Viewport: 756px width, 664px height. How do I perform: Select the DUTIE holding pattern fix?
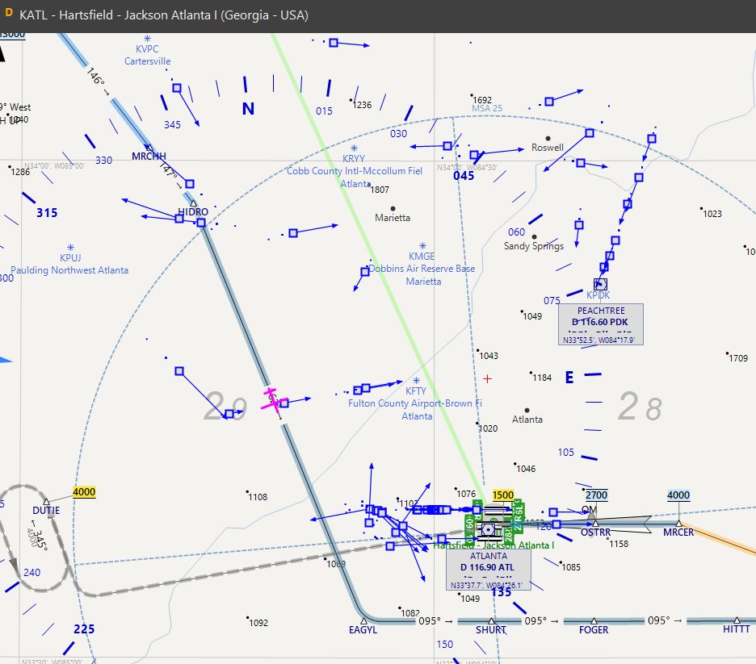coord(46,501)
